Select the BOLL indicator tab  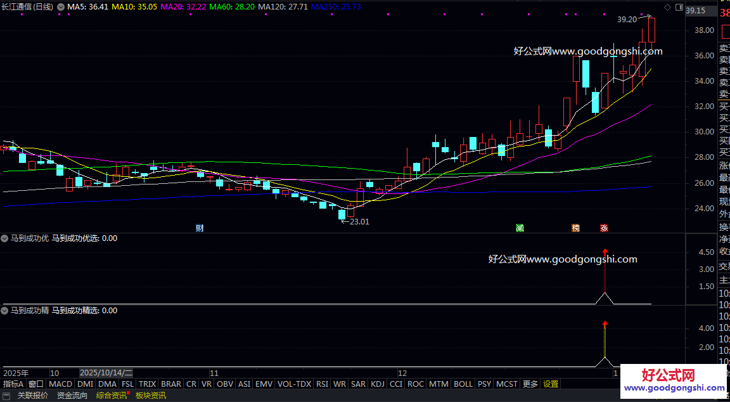tap(463, 384)
